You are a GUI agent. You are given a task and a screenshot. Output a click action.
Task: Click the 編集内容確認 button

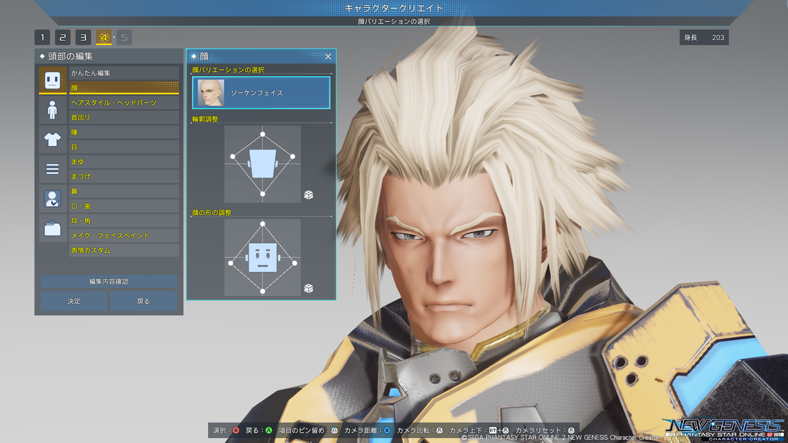pyautogui.click(x=109, y=281)
